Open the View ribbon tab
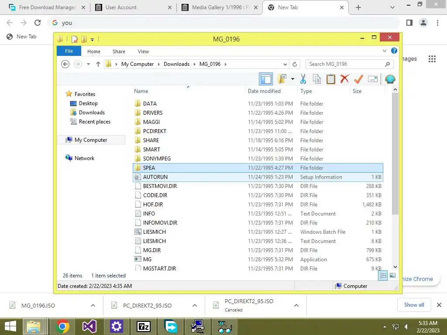Viewport: 447px width, 335px height. pos(143,51)
